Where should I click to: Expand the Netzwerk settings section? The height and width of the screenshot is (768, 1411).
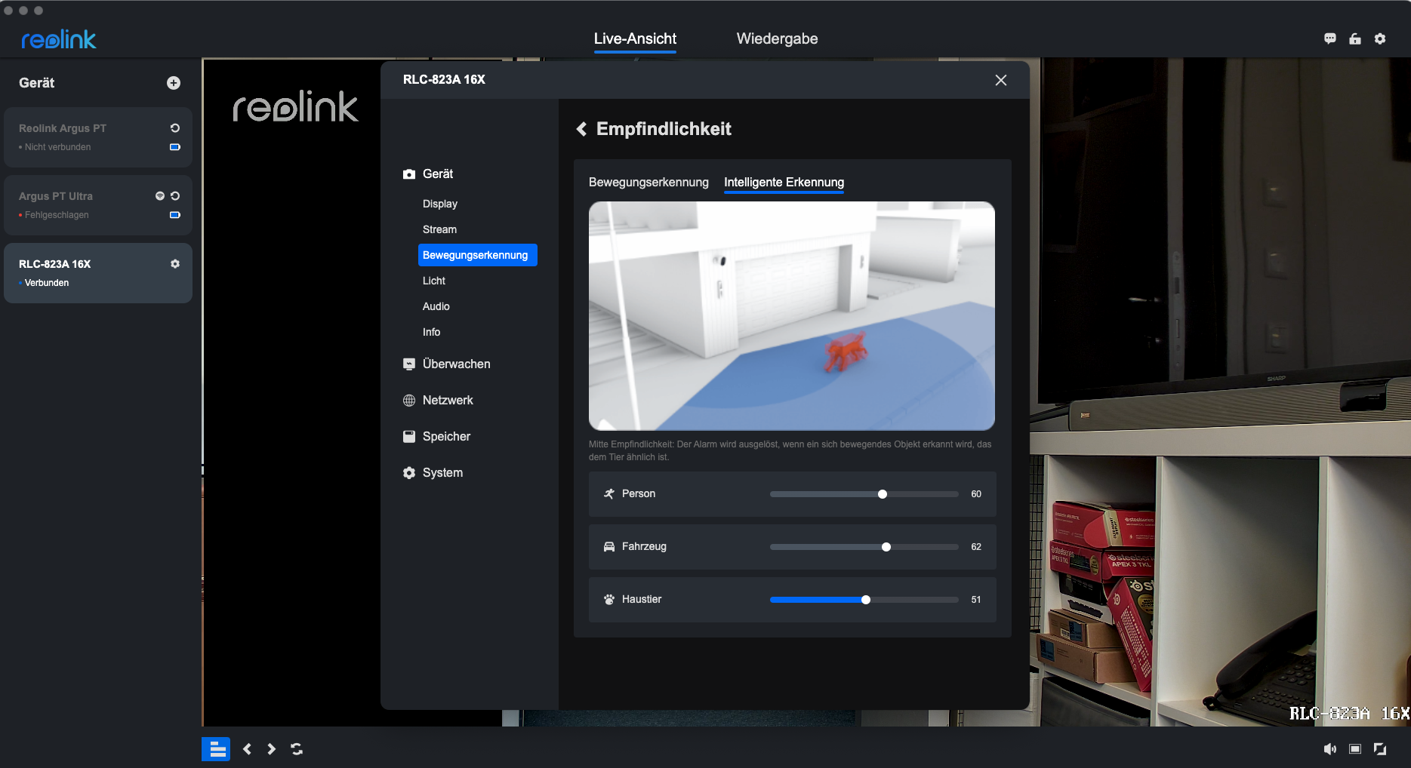(x=448, y=400)
